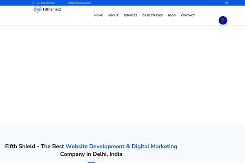Click the 'Fifth Shield - The Best' text
Screen dimensions: 245x163
click(35, 146)
